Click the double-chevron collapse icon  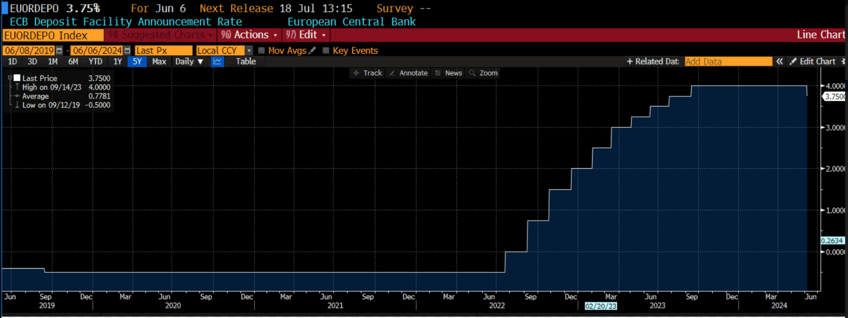(x=780, y=62)
